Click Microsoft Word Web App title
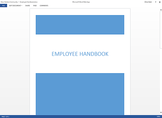The image size is (162, 118). [x=81, y=2]
